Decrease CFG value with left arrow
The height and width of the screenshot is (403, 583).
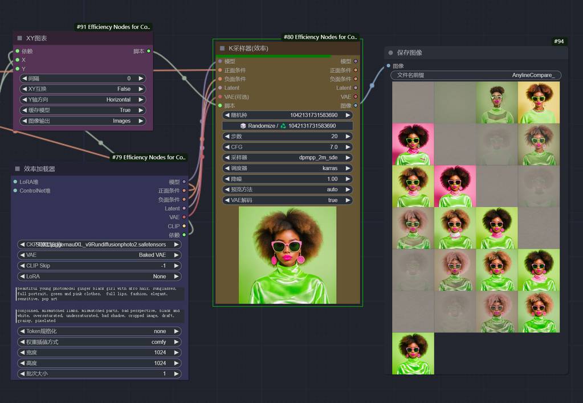227,147
